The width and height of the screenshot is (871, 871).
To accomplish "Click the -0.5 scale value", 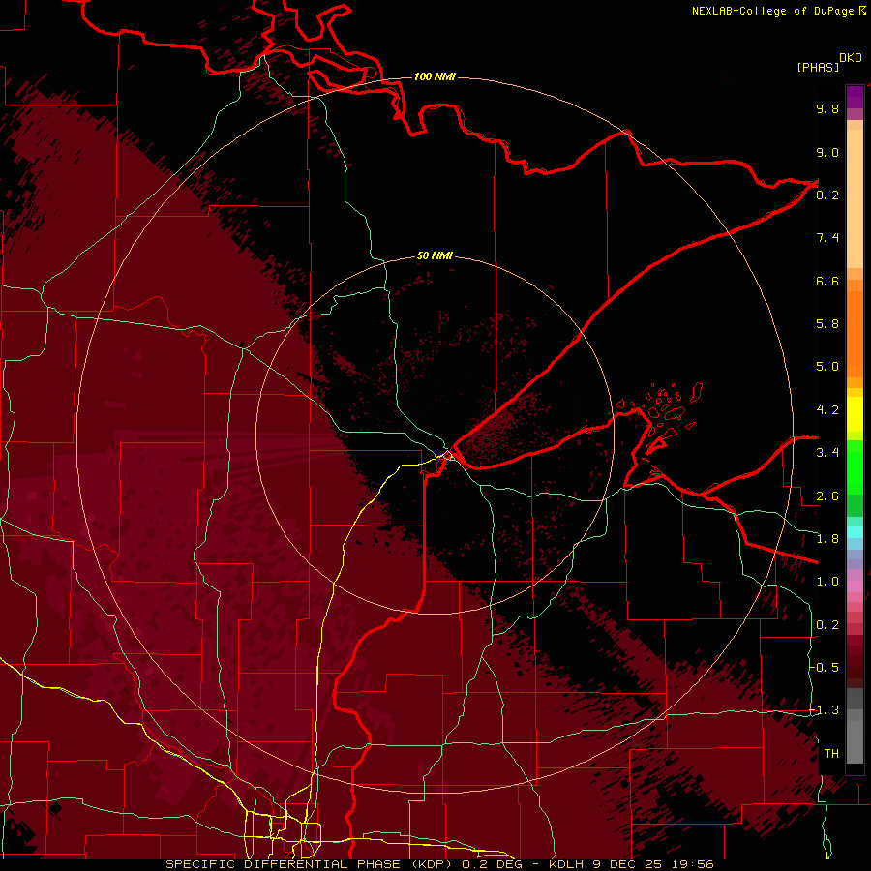I will click(x=825, y=668).
